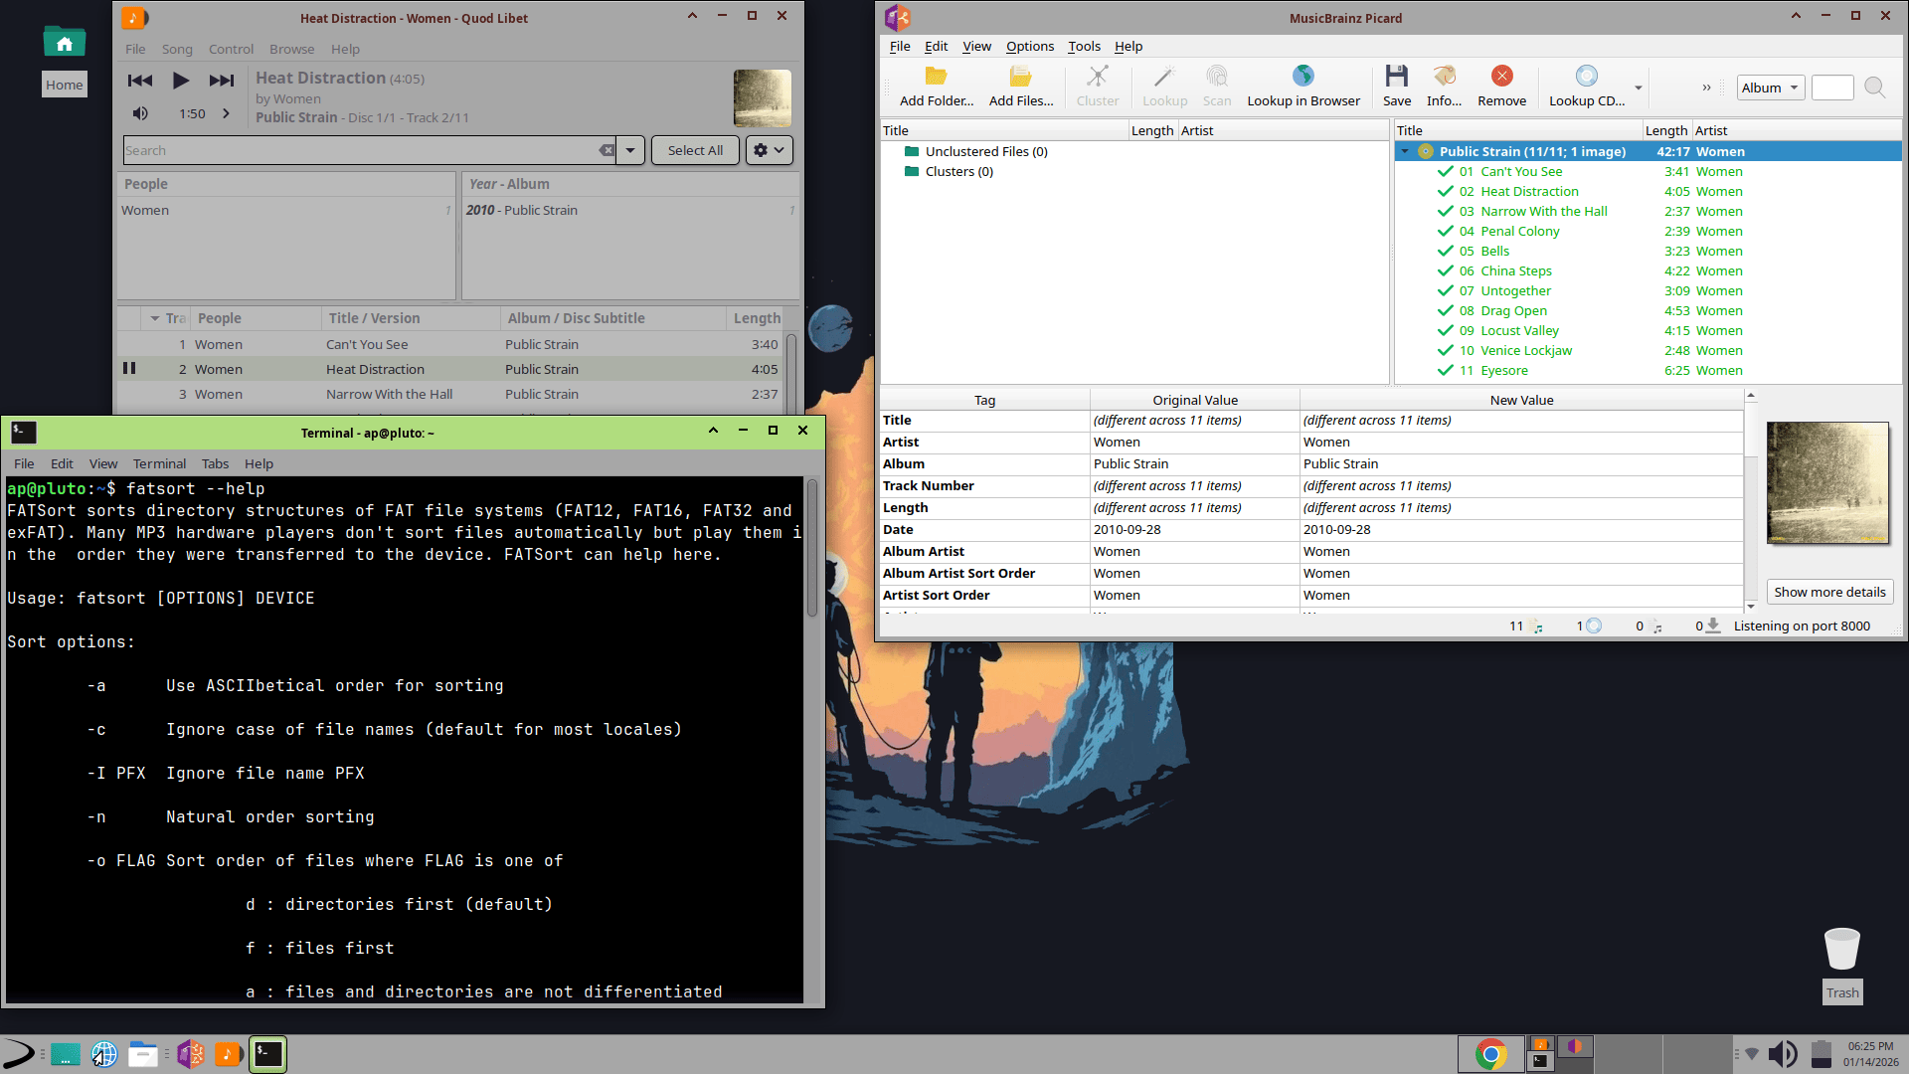The height and width of the screenshot is (1074, 1909).
Task: Click Lookup CD icon in Picard
Action: coord(1586,77)
